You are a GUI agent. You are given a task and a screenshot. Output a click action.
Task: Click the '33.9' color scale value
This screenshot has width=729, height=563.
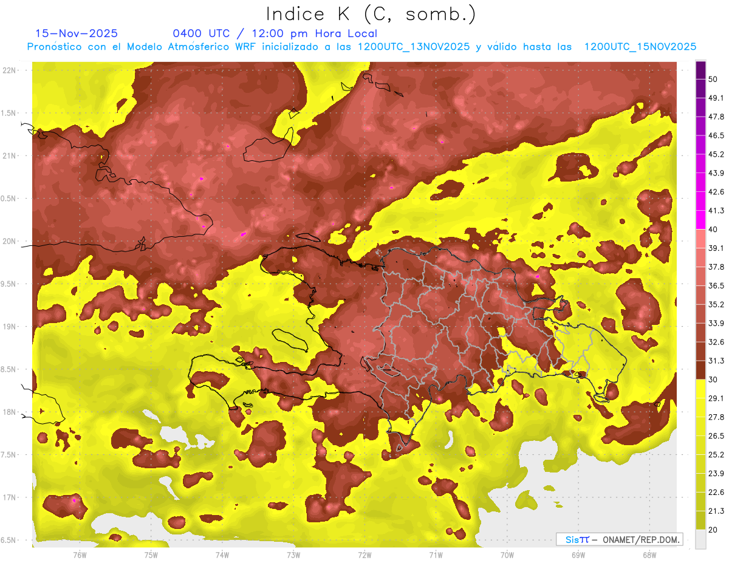(716, 323)
